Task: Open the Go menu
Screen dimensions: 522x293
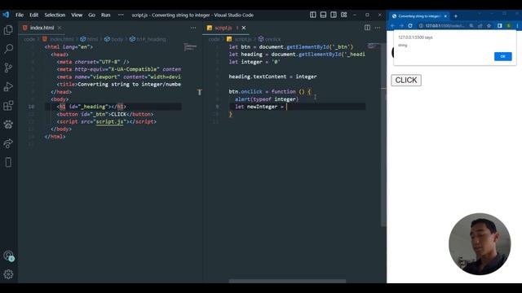Action: click(91, 15)
